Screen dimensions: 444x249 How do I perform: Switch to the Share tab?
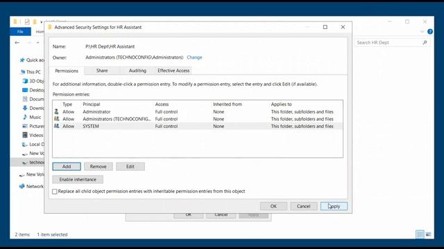pyautogui.click(x=102, y=71)
